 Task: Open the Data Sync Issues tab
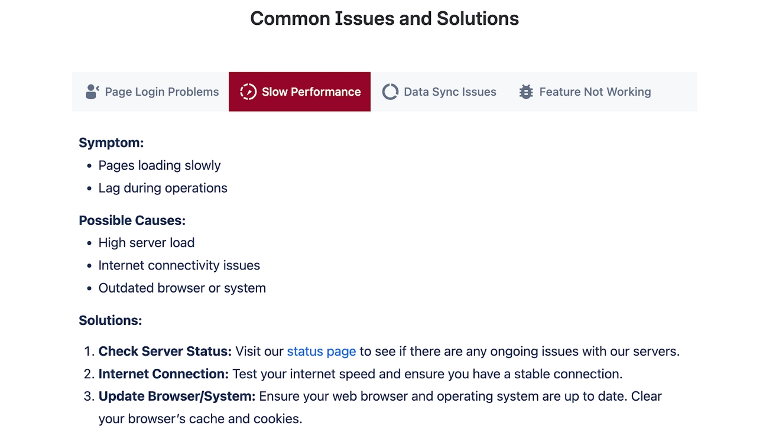[x=450, y=92]
